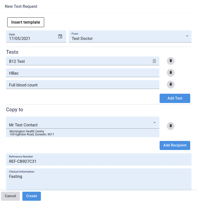Viewport: 197px width, 202px height.
Task: Open the Copy to recipient dropdown arrow
Action: [x=155, y=123]
